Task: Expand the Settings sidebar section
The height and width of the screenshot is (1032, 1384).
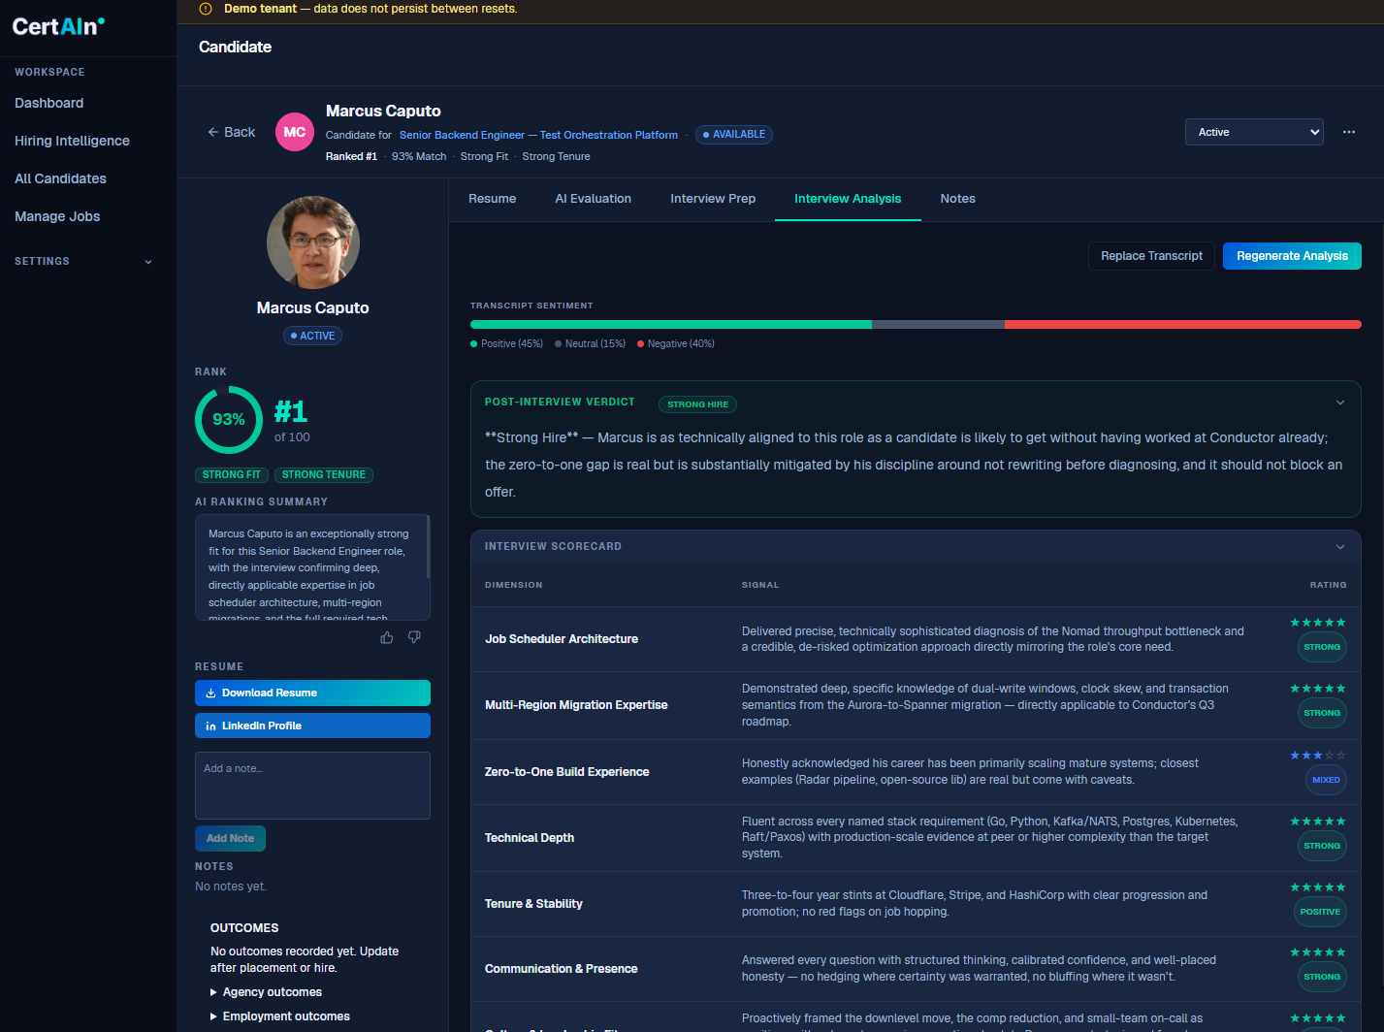Action: tap(83, 261)
